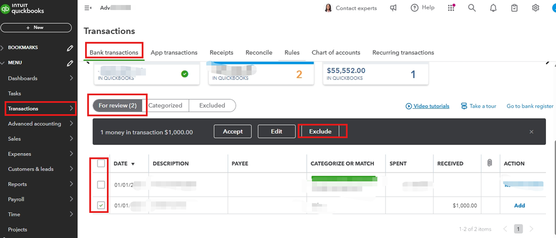Click the Description column header

tap(170, 164)
